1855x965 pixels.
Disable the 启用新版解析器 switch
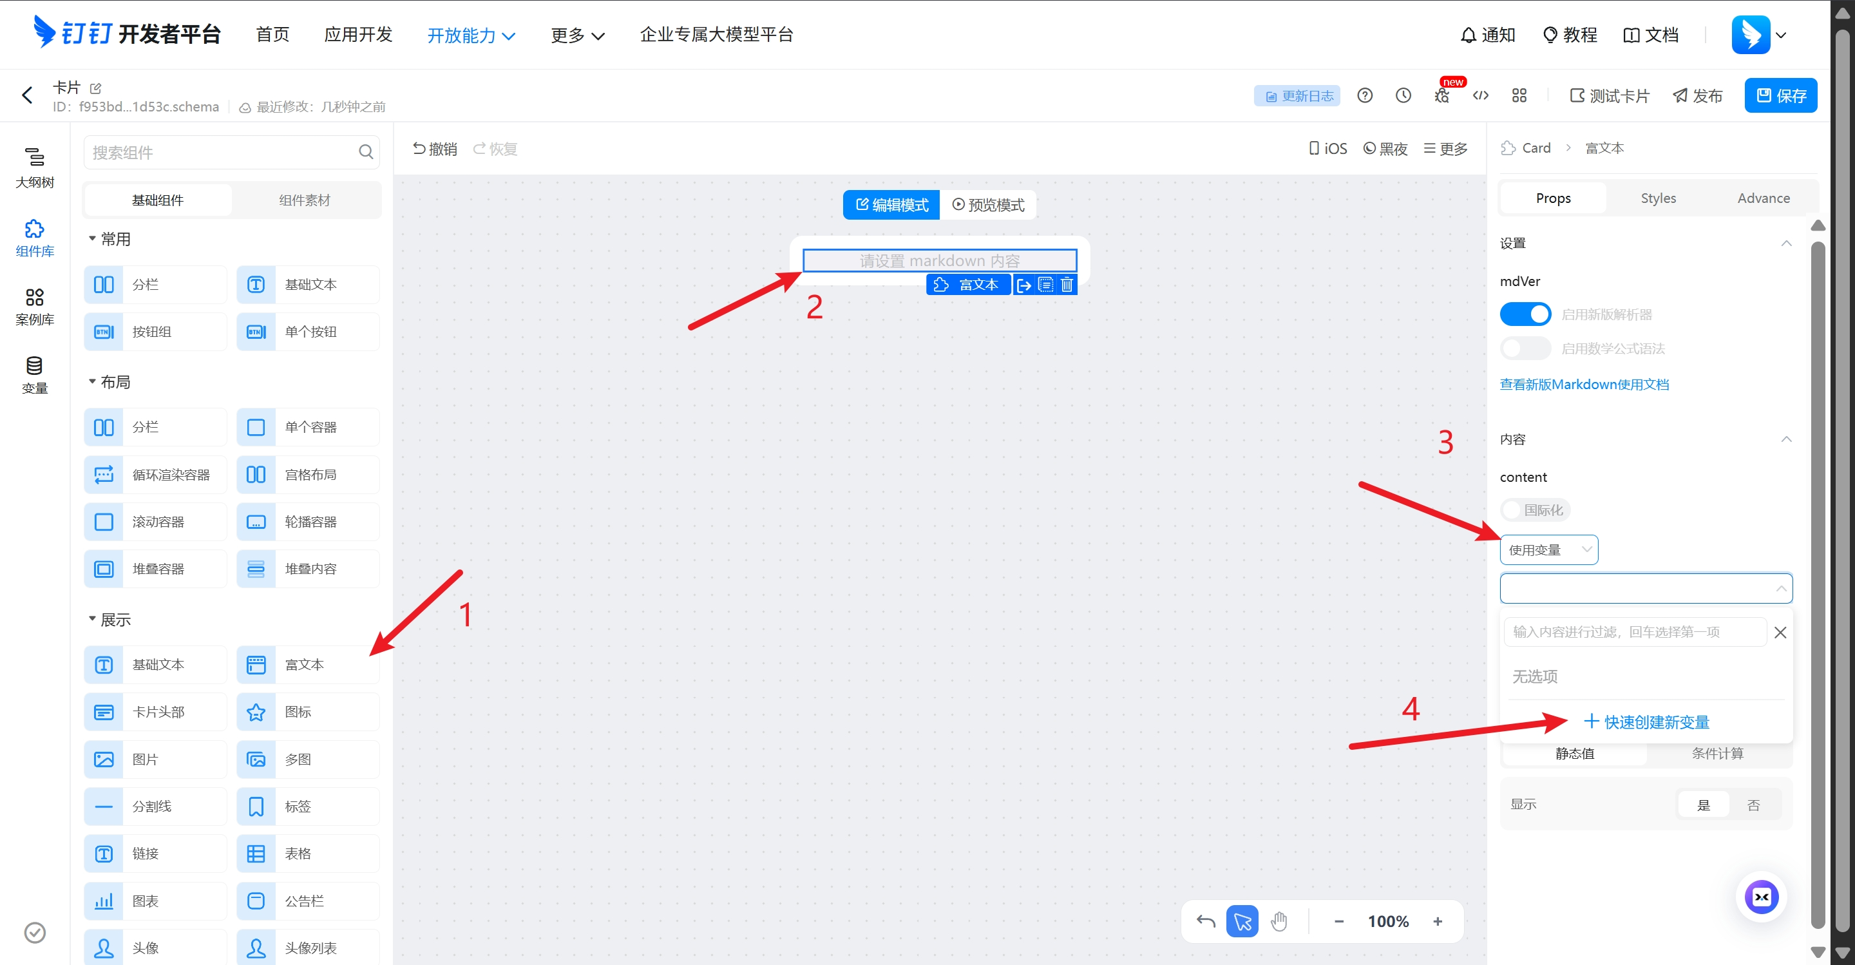tap(1525, 315)
